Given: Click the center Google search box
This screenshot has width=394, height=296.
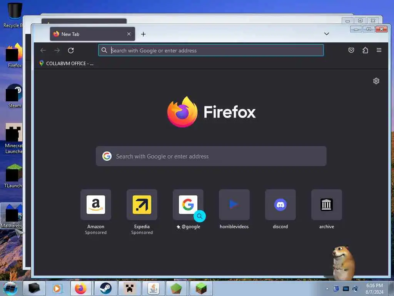Looking at the screenshot, I should click(x=211, y=156).
